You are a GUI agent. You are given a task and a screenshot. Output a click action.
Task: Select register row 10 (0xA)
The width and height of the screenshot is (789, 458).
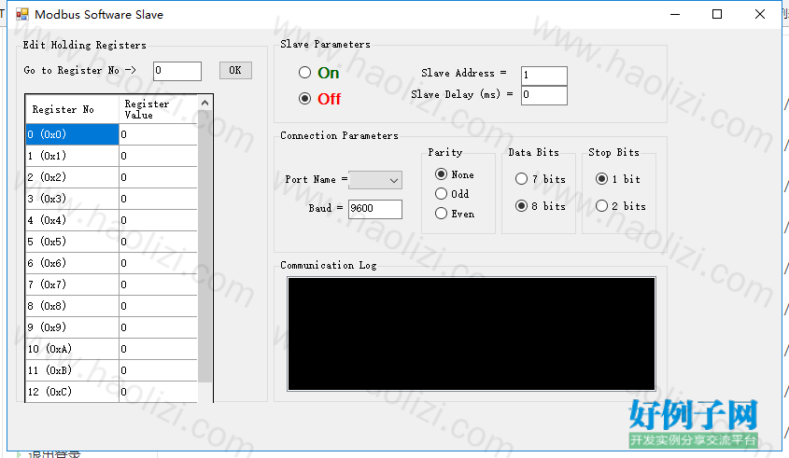tap(72, 349)
